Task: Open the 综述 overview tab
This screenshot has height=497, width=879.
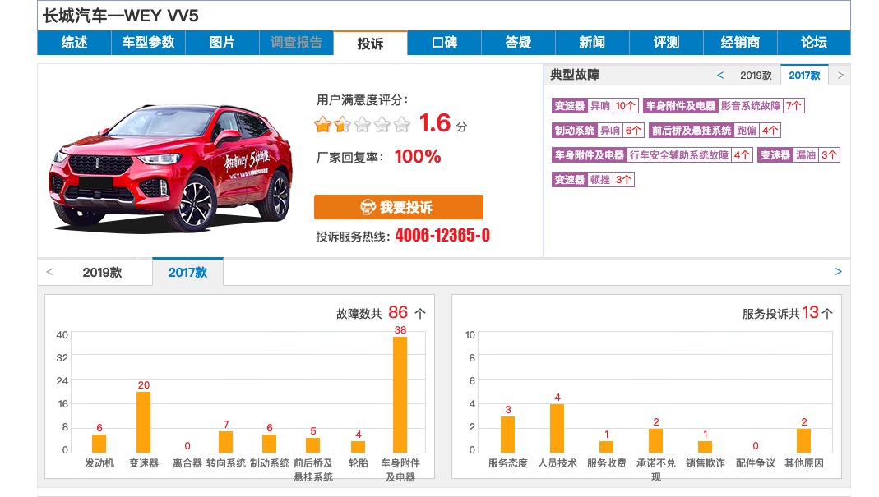Action: pos(74,43)
